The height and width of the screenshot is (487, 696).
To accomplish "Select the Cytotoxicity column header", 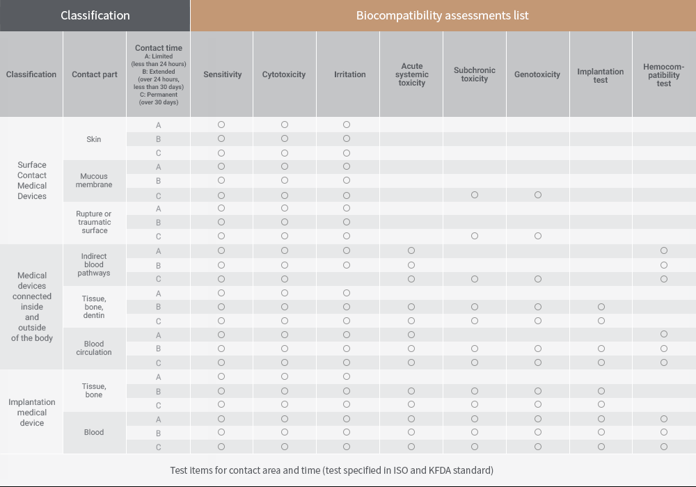I will (284, 74).
